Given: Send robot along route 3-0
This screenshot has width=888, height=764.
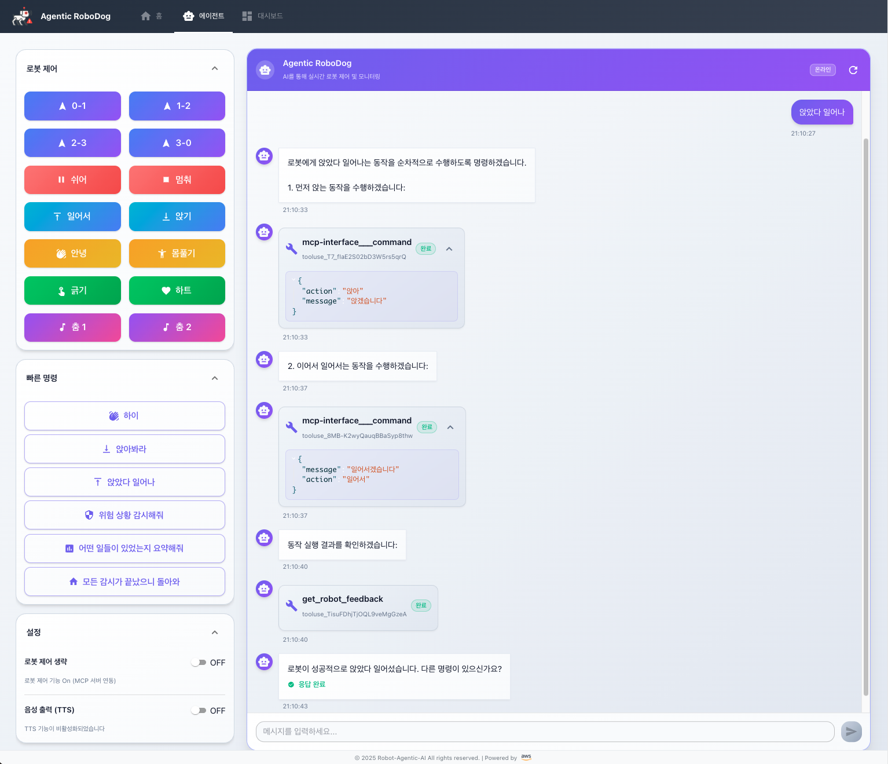Looking at the screenshot, I should 177,143.
